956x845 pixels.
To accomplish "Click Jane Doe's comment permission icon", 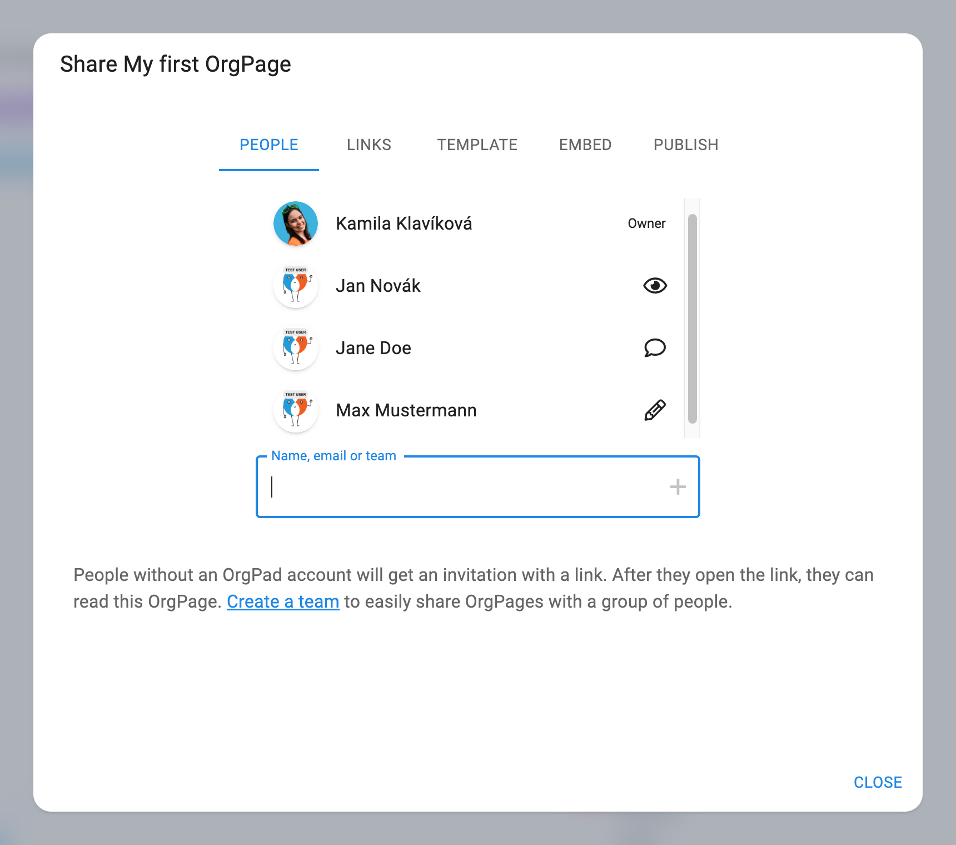I will pyautogui.click(x=655, y=348).
